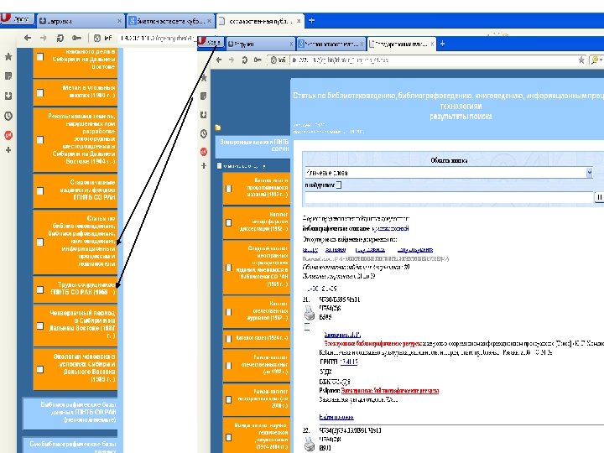This screenshot has width=604, height=453.
Task: Open Bookmarks star in back window sidebar
Action: pos(8,57)
